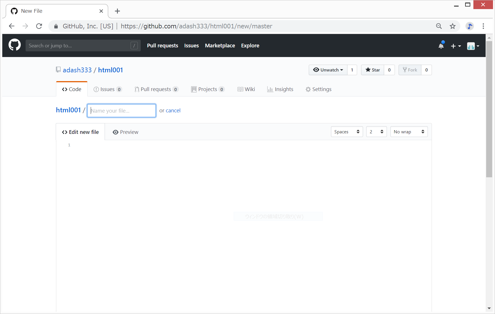The width and height of the screenshot is (495, 314).
Task: Click the browser reload icon
Action: click(x=39, y=26)
